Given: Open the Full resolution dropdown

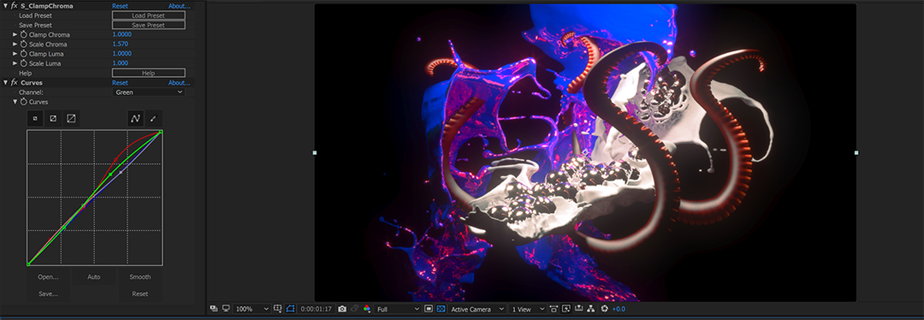Looking at the screenshot, I should 398,309.
